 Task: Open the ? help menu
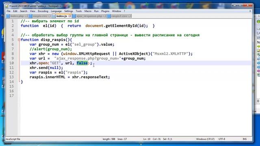(124, 11)
